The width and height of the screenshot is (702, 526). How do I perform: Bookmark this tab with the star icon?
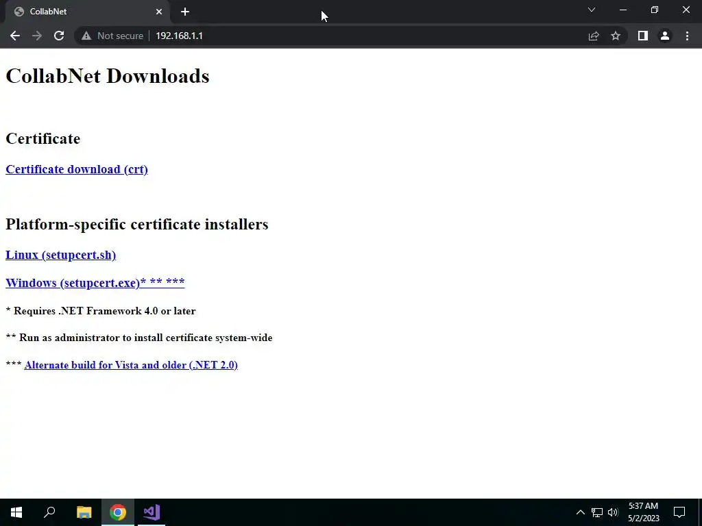click(616, 36)
